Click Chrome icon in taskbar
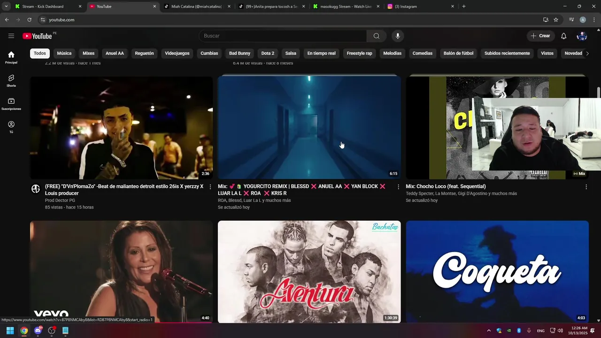The image size is (601, 338). [24, 330]
